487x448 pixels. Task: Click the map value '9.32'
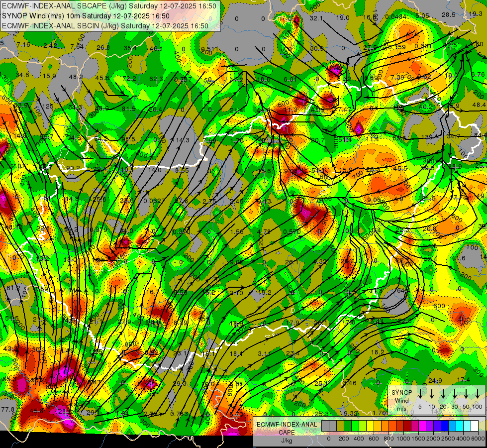tap(351, 414)
